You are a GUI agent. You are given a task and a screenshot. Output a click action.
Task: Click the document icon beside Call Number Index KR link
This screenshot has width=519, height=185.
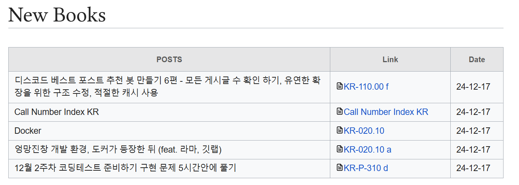339,112
